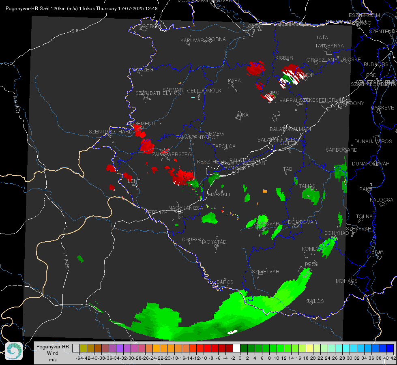The image size is (397, 365).
Task: Click the DOMBOVAR city label
Action: [302, 222]
